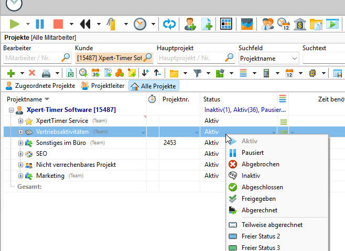The image size is (345, 251).
Task: Expand Nicht verrechenbares Projekt node
Action: [20, 165]
